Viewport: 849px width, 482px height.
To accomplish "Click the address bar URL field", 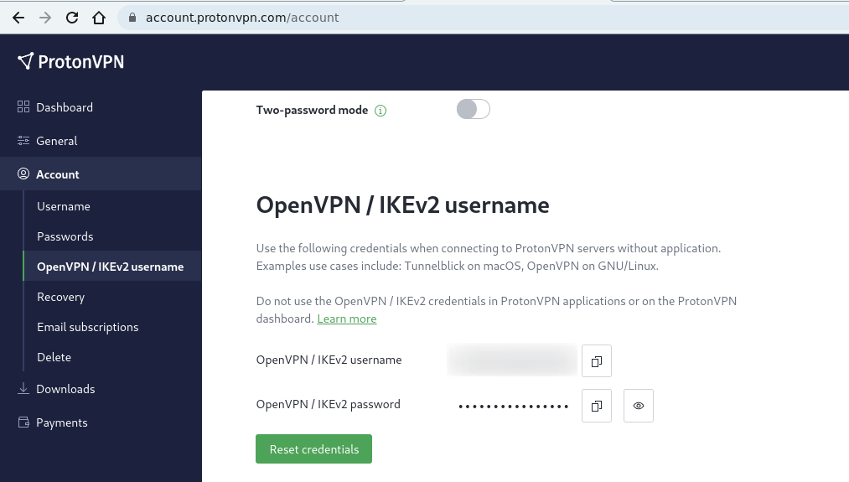I will click(482, 18).
